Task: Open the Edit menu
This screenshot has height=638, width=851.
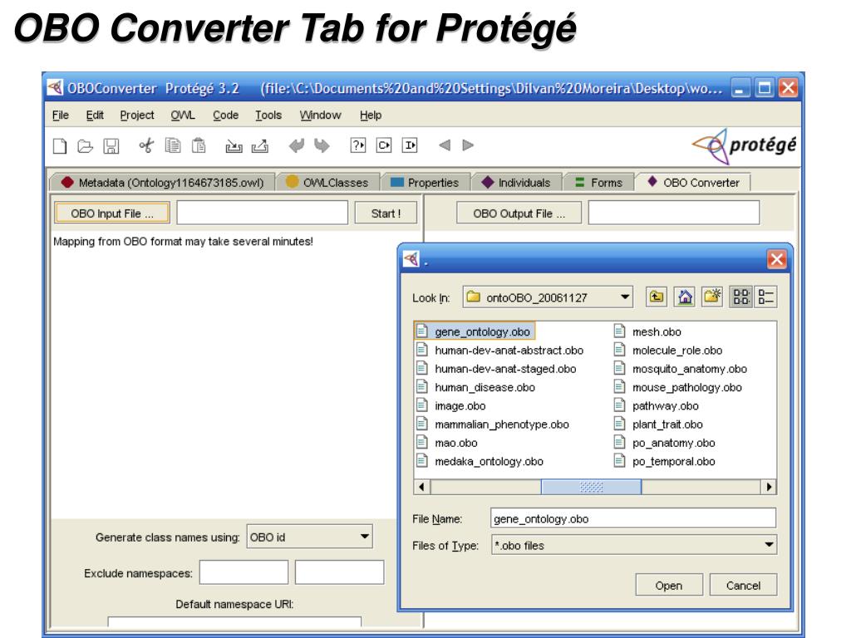Action: 95,115
